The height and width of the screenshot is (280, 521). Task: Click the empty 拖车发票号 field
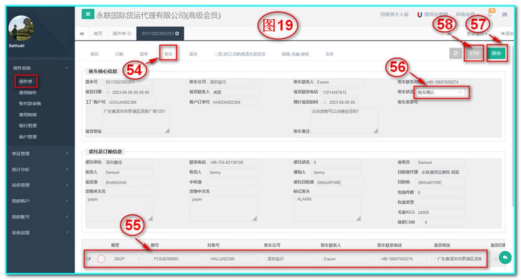point(443,102)
